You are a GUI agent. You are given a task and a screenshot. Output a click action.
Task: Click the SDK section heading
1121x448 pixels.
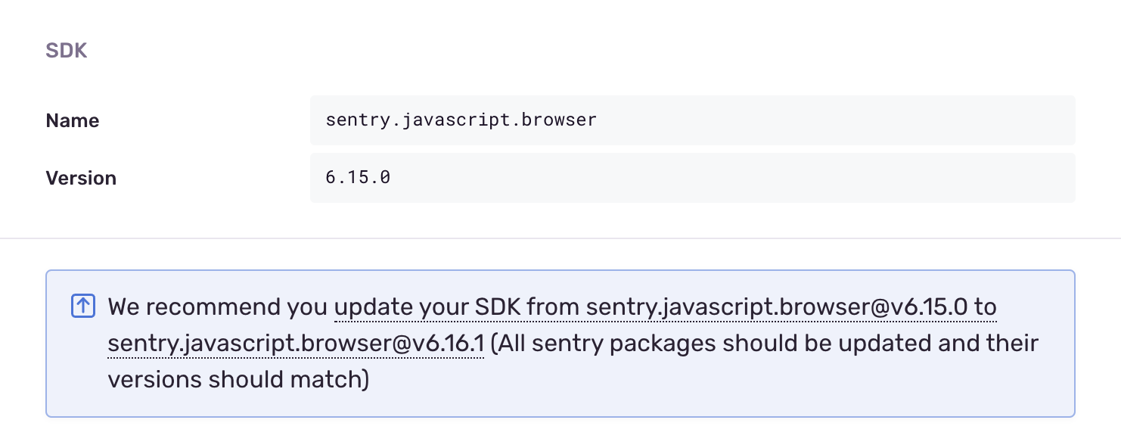pyautogui.click(x=67, y=50)
